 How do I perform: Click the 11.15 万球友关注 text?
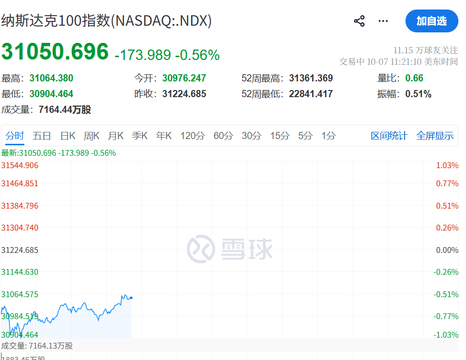425,50
